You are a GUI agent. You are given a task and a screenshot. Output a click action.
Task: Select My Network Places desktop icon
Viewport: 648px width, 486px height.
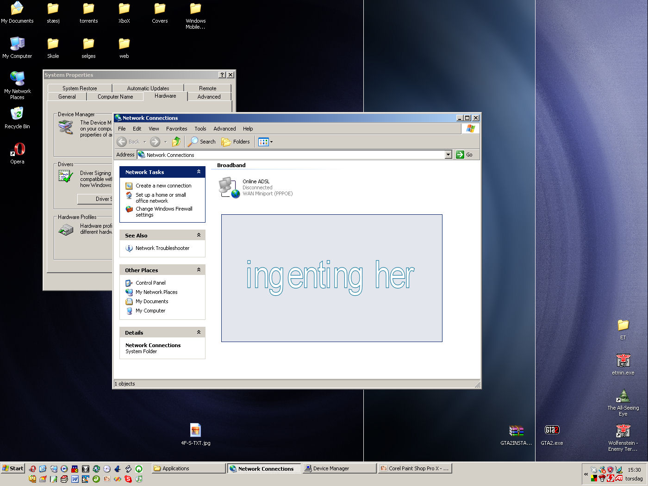[x=17, y=86]
